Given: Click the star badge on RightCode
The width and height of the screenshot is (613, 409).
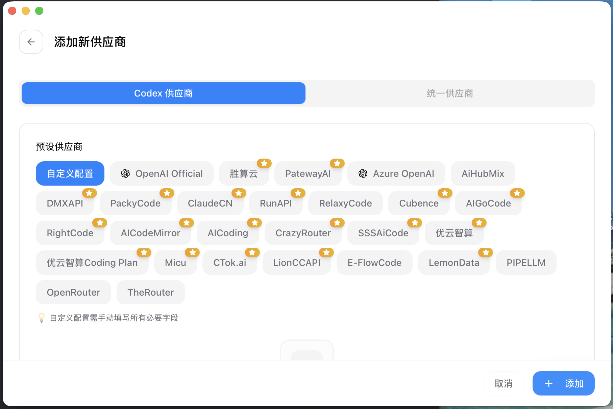Looking at the screenshot, I should (100, 223).
